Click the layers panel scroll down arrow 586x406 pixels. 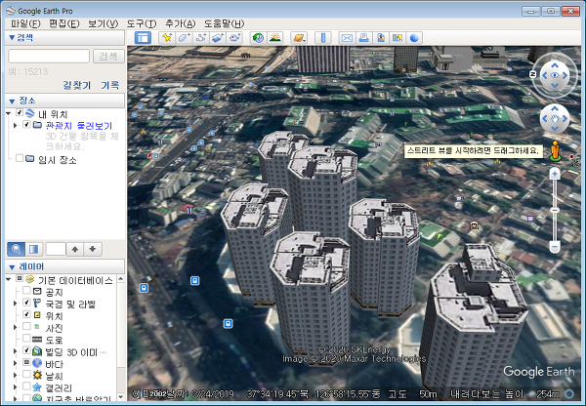click(x=121, y=396)
